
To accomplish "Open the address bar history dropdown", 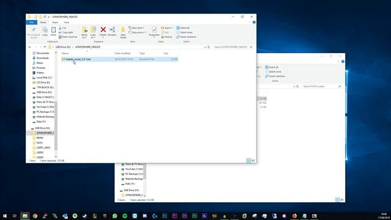I will click(205, 47).
